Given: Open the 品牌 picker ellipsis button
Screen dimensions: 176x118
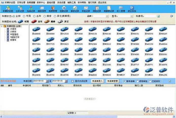Looking at the screenshot, I should click(107, 16).
